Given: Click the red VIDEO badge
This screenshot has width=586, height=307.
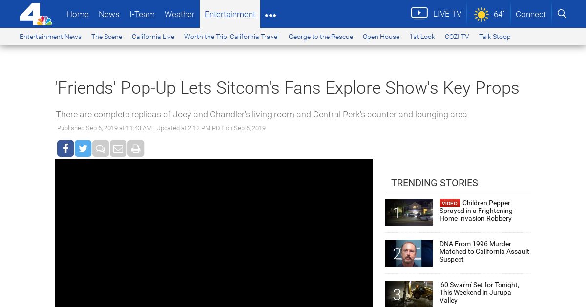Looking at the screenshot, I should [x=450, y=203].
